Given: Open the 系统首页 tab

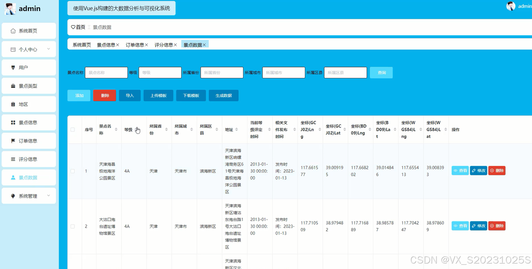Looking at the screenshot, I should click(x=82, y=45).
